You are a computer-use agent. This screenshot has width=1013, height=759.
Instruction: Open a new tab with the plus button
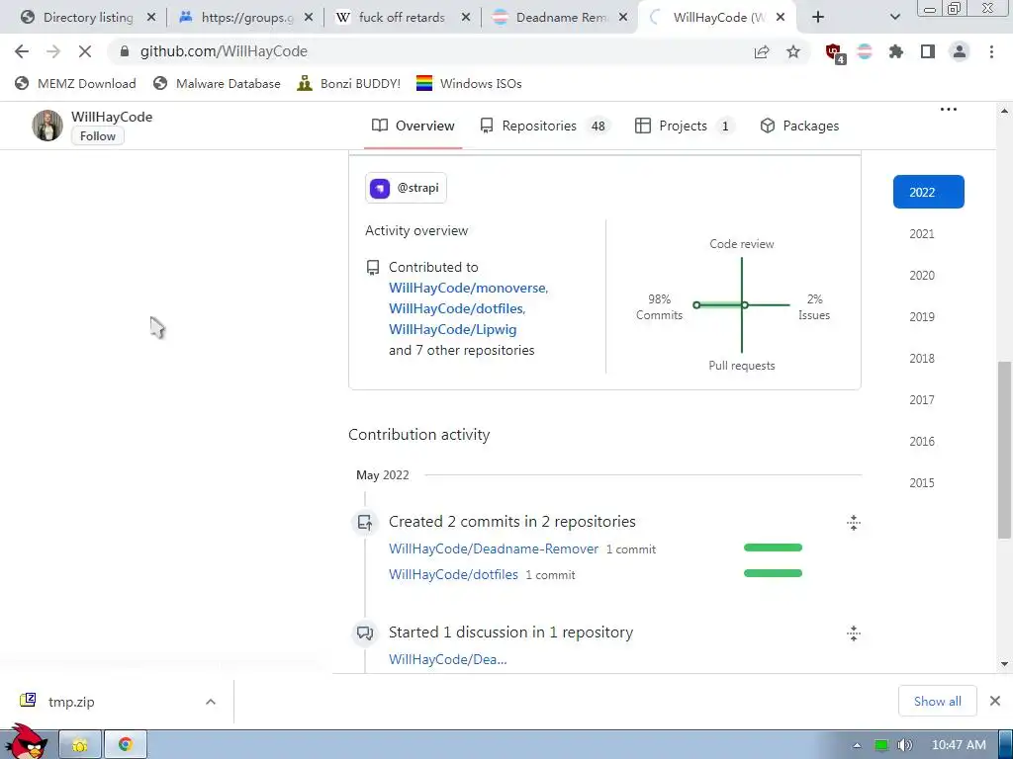point(818,18)
